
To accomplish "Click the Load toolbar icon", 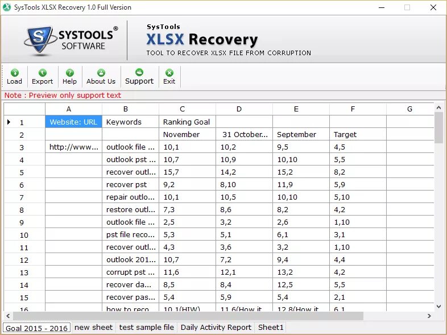I will click(14, 77).
